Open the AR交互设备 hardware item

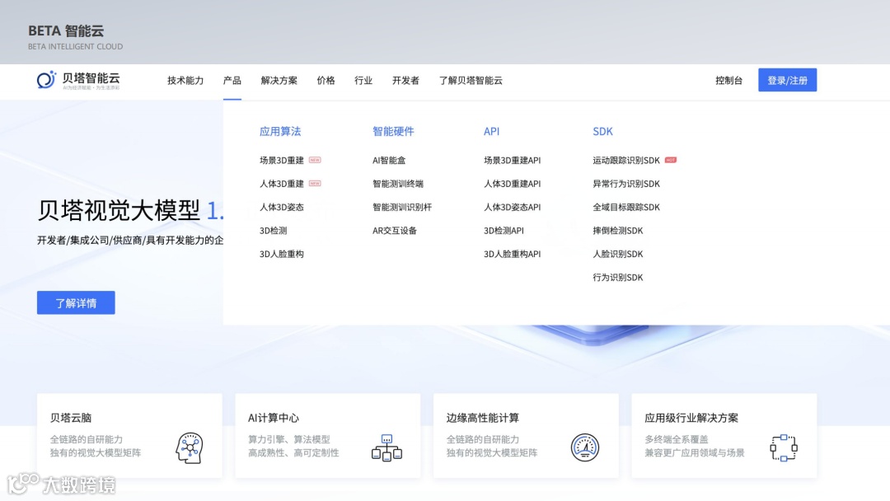click(395, 231)
